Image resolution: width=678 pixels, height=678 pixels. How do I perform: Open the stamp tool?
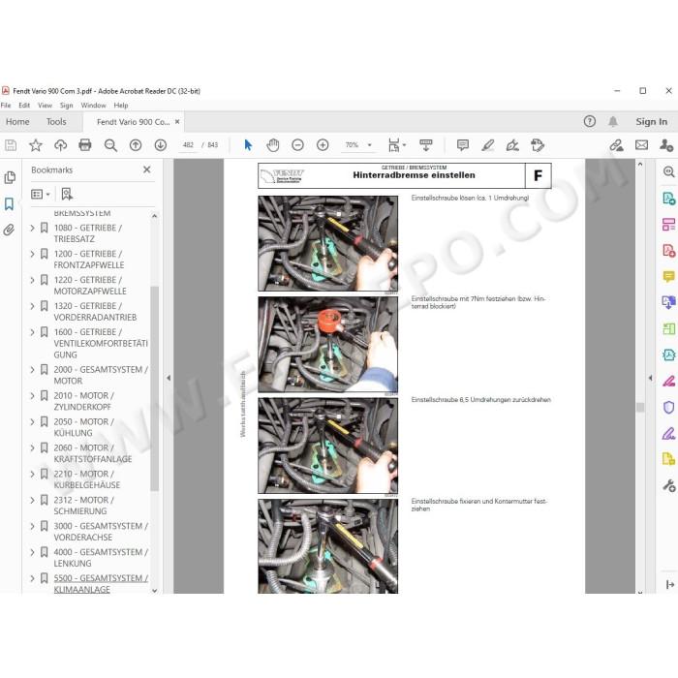pyautogui.click(x=538, y=145)
